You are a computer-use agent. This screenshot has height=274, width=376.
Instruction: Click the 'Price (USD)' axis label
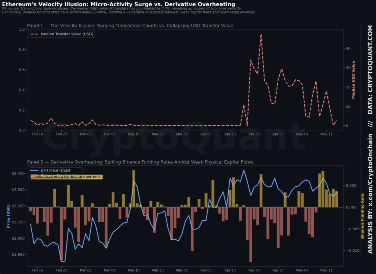point(8,216)
